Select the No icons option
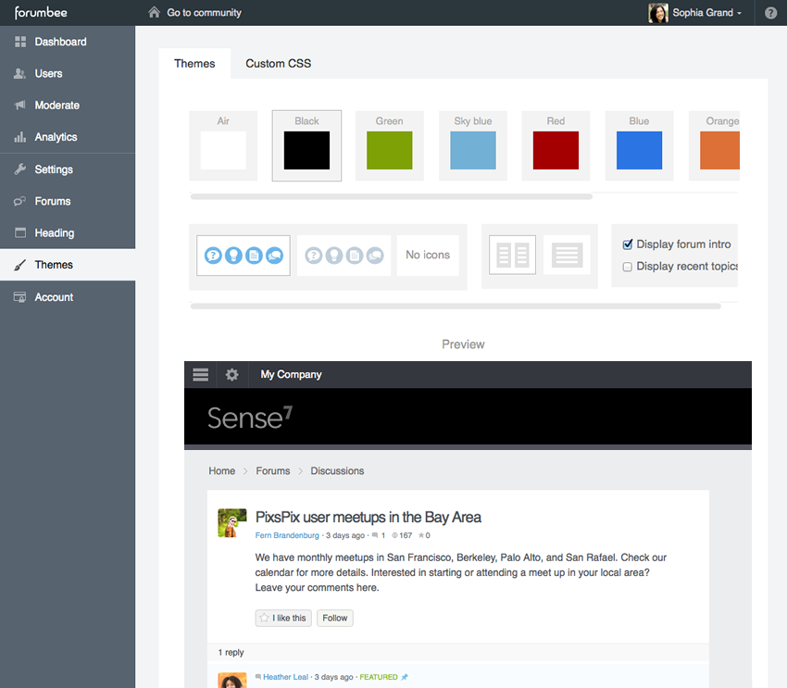The width and height of the screenshot is (787, 688). (428, 255)
